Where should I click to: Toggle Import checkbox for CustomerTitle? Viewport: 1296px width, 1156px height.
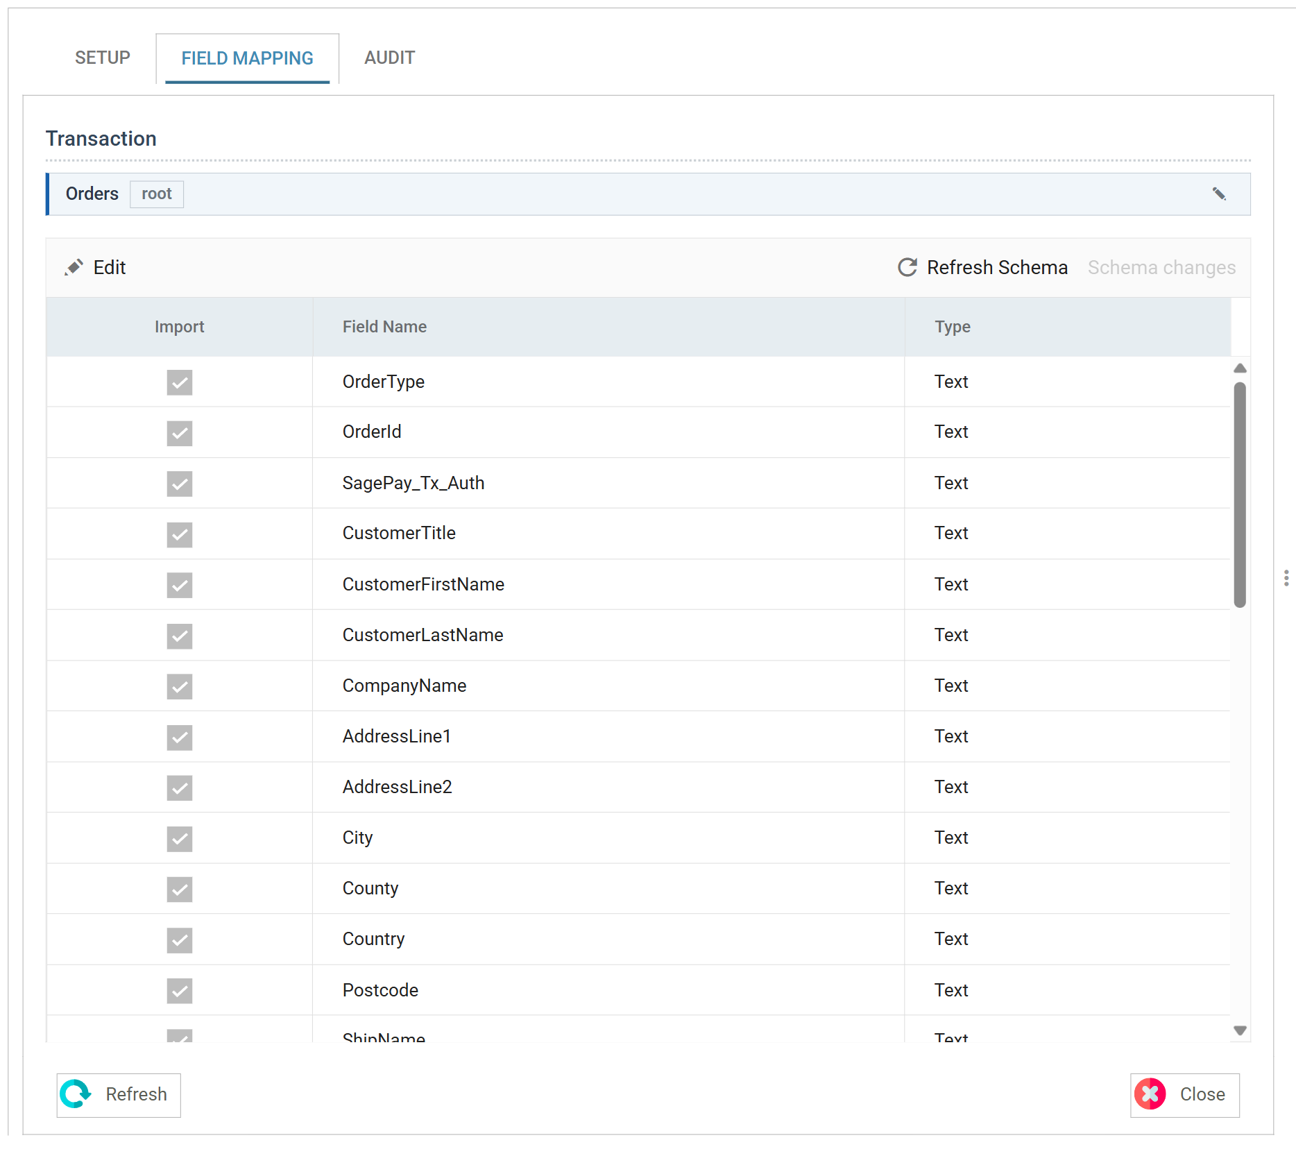(x=180, y=534)
